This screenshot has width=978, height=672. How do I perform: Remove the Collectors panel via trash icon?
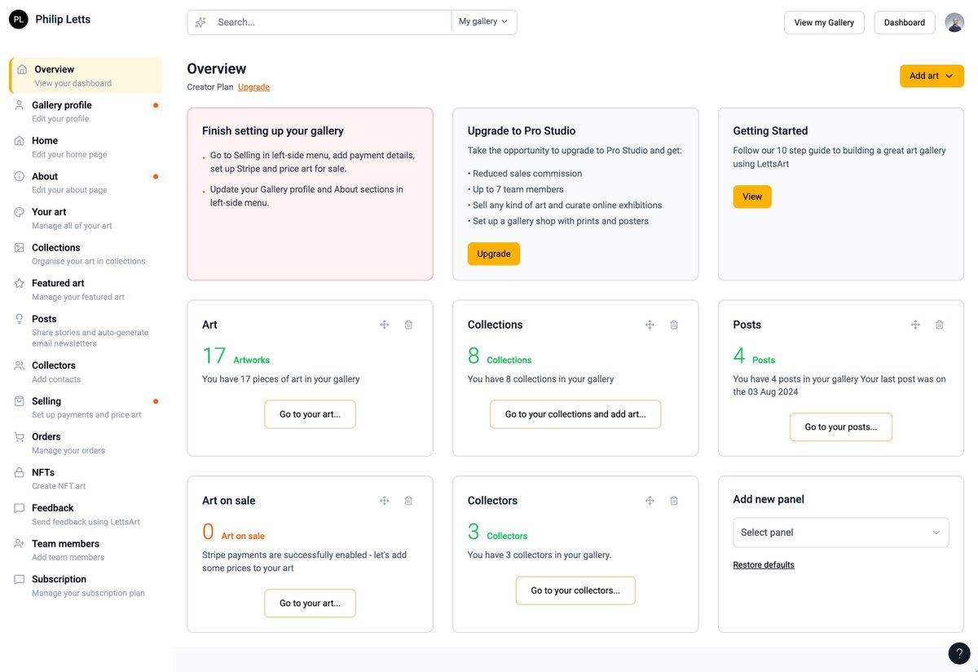(674, 501)
